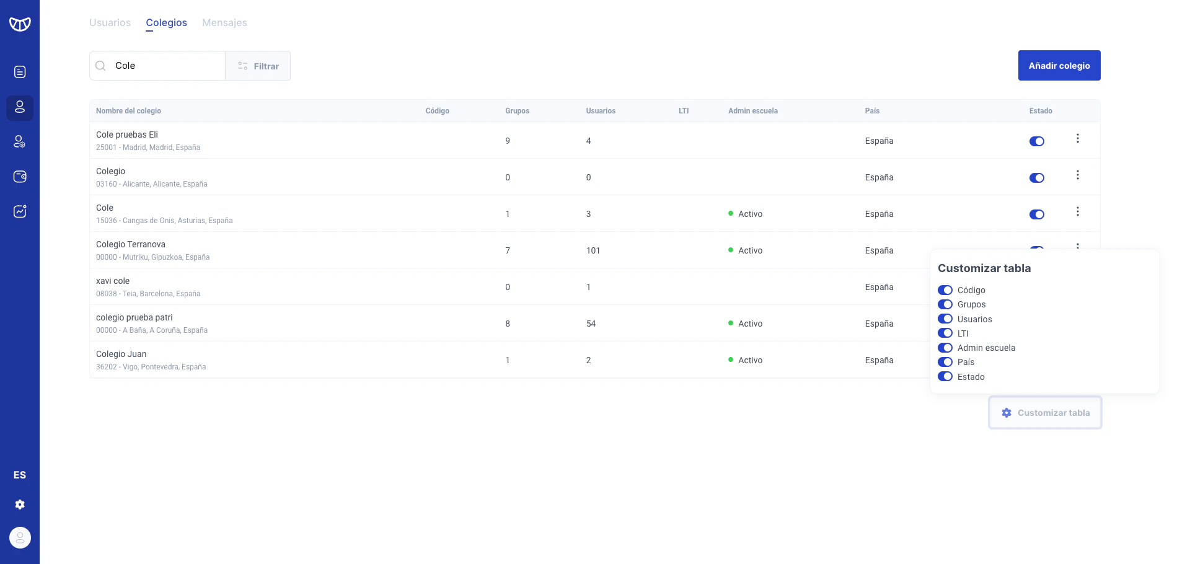Open the highlighted users sidebar icon

coord(20,107)
